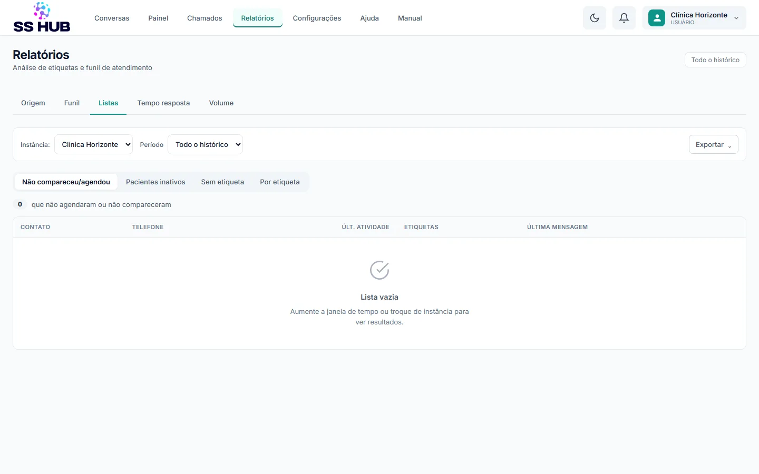The image size is (759, 474).
Task: Open the Conversas menu item
Action: click(112, 18)
